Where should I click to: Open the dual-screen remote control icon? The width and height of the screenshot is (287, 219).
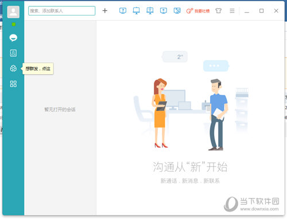click(x=177, y=10)
